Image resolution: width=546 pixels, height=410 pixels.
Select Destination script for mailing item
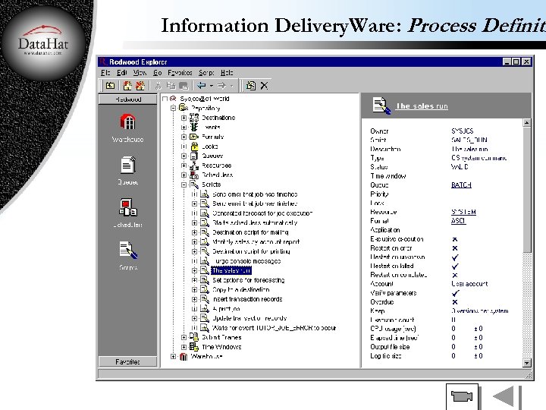(x=250, y=232)
